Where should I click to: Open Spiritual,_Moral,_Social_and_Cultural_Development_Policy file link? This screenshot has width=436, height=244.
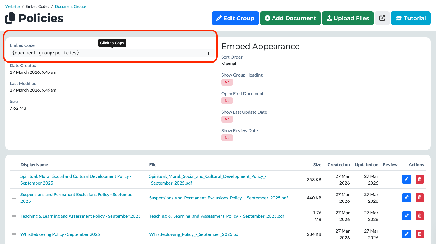pos(208,179)
